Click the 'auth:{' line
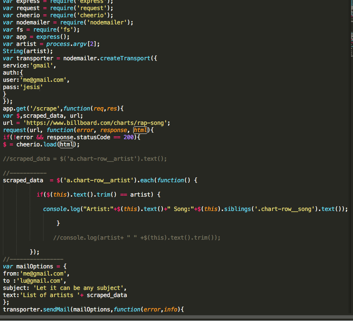Viewport: 353px width, 321px height. 13,73
